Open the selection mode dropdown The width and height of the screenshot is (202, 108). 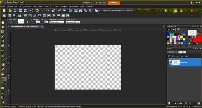pyautogui.click(x=73, y=22)
